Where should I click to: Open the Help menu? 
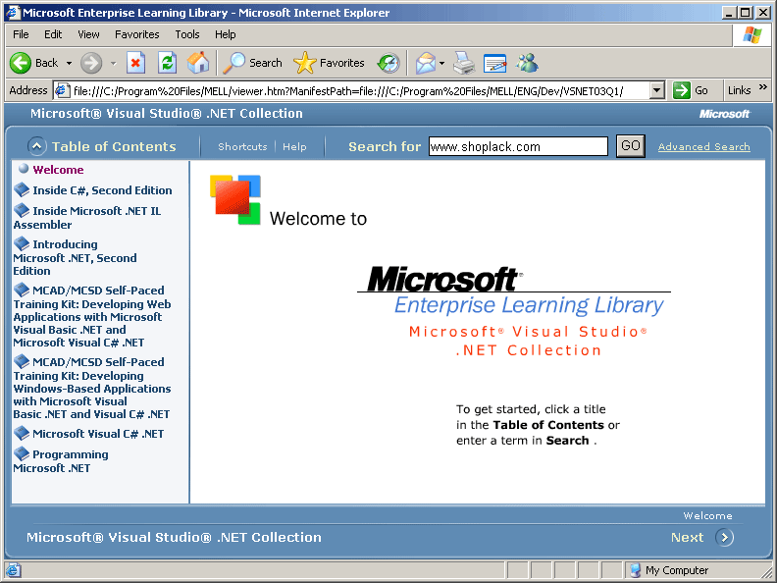226,34
